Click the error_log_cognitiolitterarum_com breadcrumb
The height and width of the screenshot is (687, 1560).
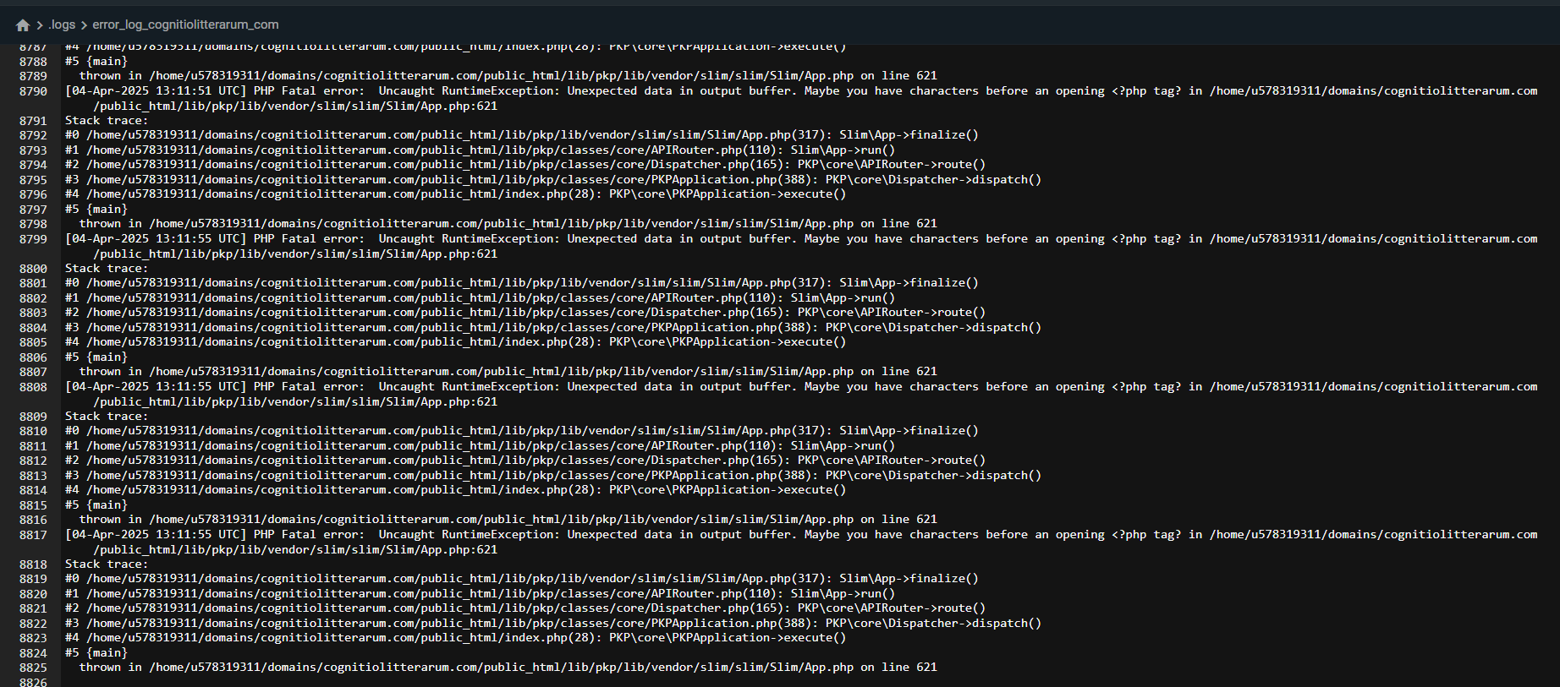[x=185, y=25]
